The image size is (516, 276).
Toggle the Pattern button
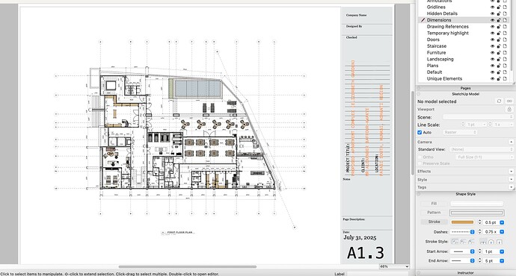click(x=434, y=213)
